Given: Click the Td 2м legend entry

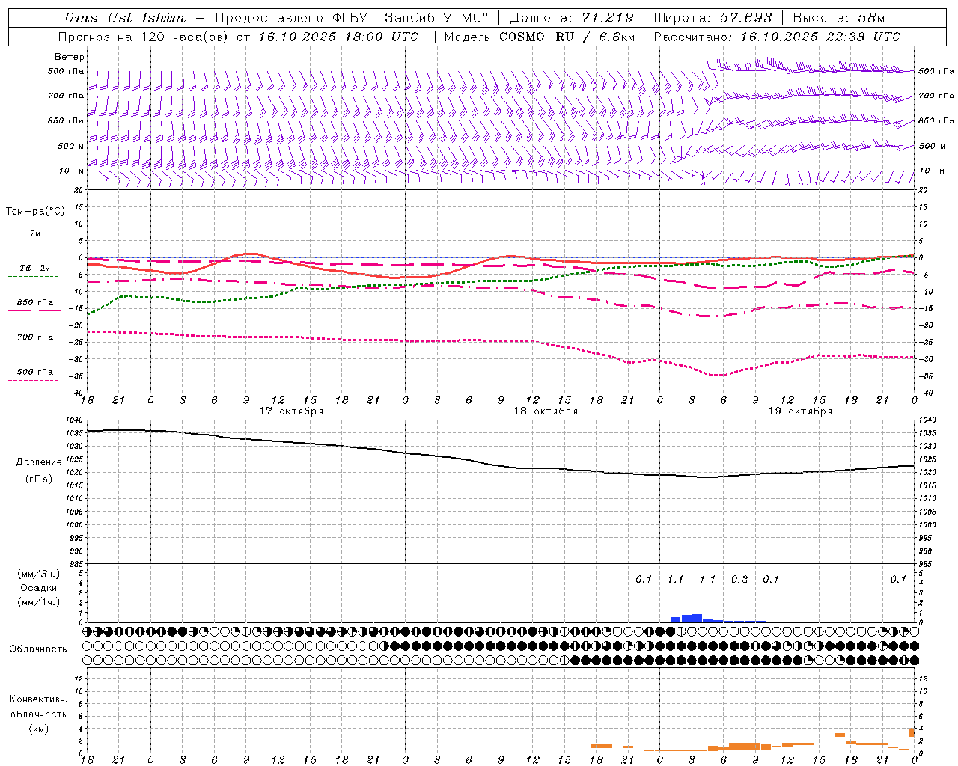Looking at the screenshot, I should click(35, 268).
